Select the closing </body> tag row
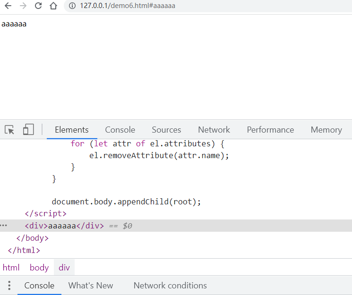Image resolution: width=352 pixels, height=295 pixels. click(x=33, y=238)
